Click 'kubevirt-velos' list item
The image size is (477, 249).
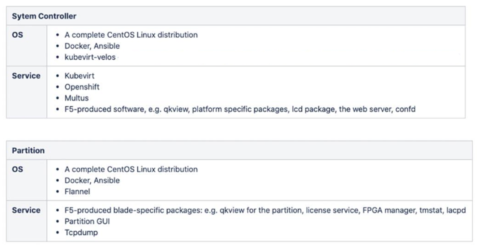point(90,57)
